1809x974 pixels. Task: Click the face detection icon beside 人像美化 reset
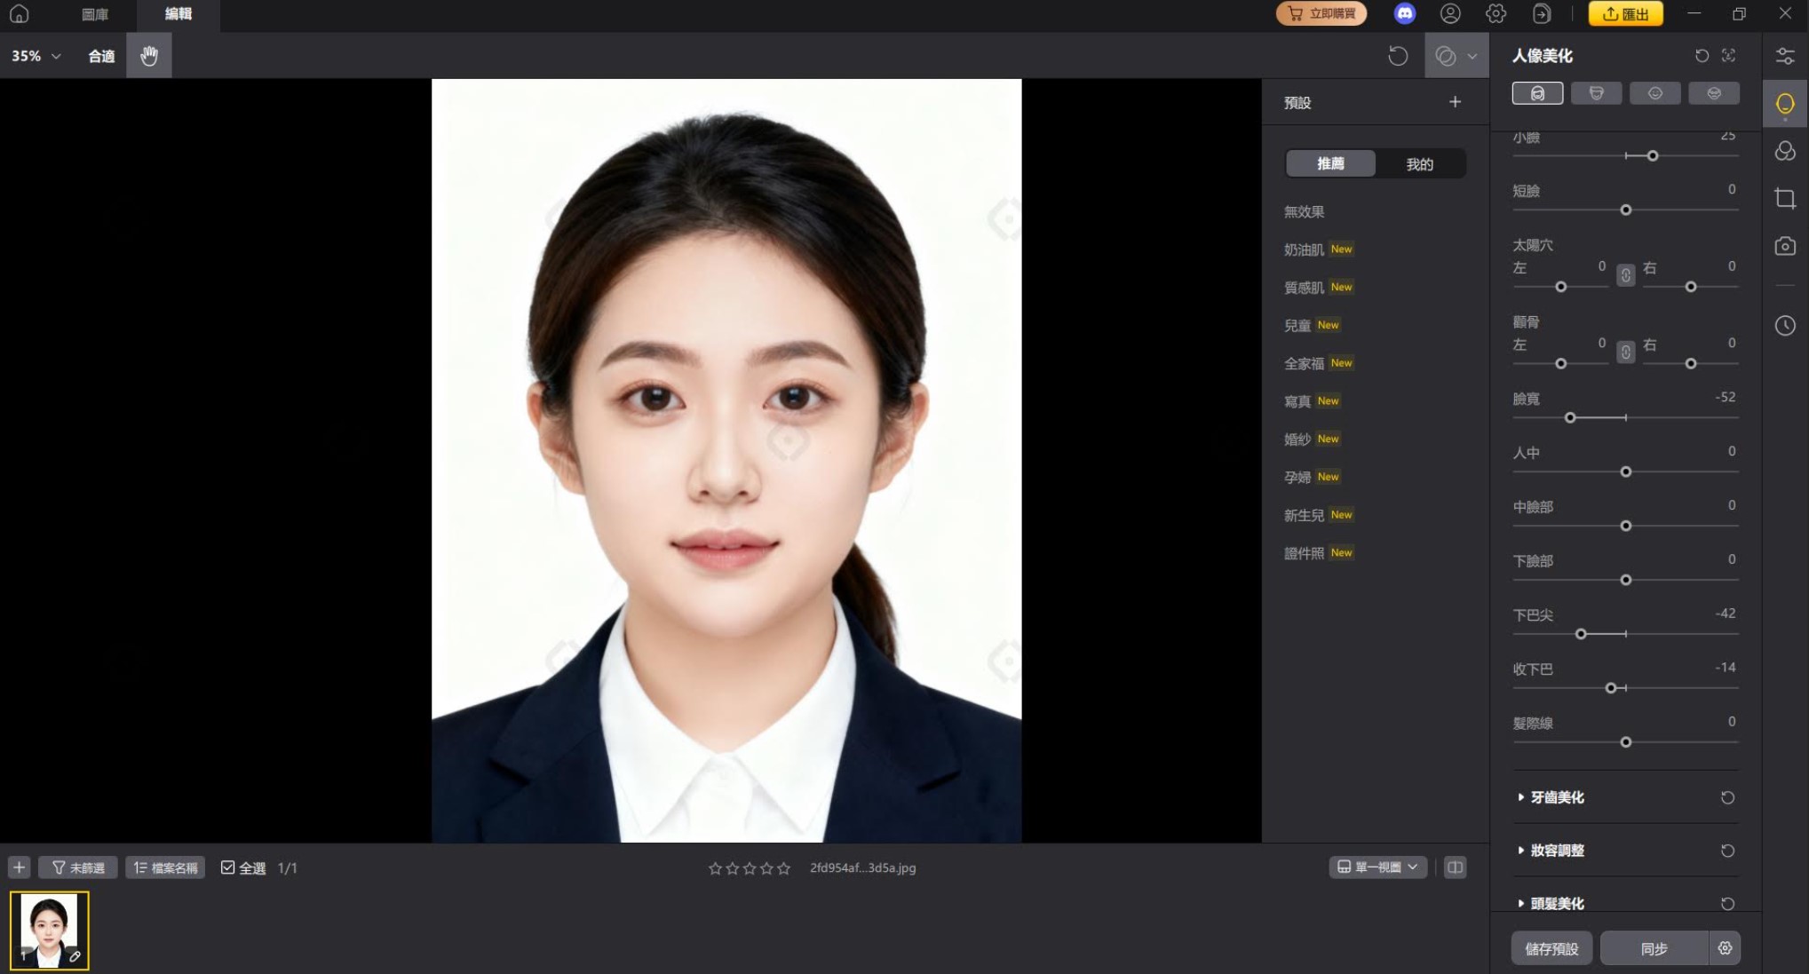pyautogui.click(x=1730, y=56)
